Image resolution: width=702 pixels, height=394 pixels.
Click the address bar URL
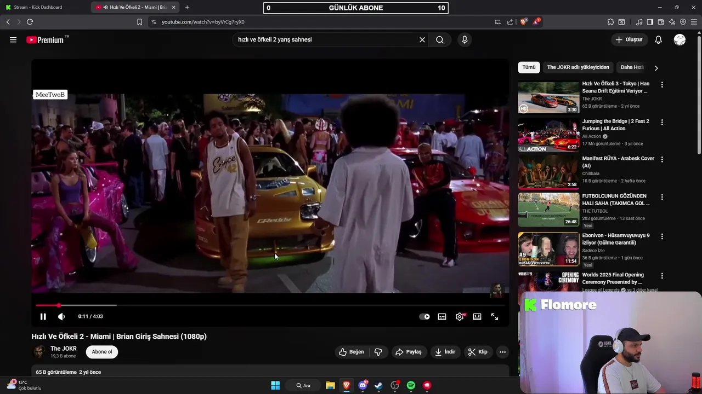tap(203, 22)
